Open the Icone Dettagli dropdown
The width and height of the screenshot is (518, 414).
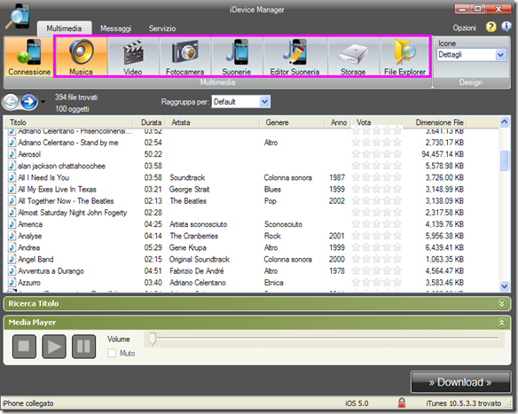click(x=471, y=55)
